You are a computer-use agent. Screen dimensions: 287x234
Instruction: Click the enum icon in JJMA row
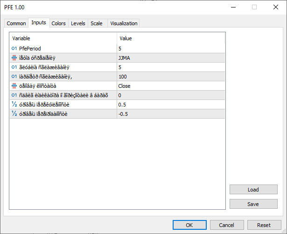[x=14, y=58]
